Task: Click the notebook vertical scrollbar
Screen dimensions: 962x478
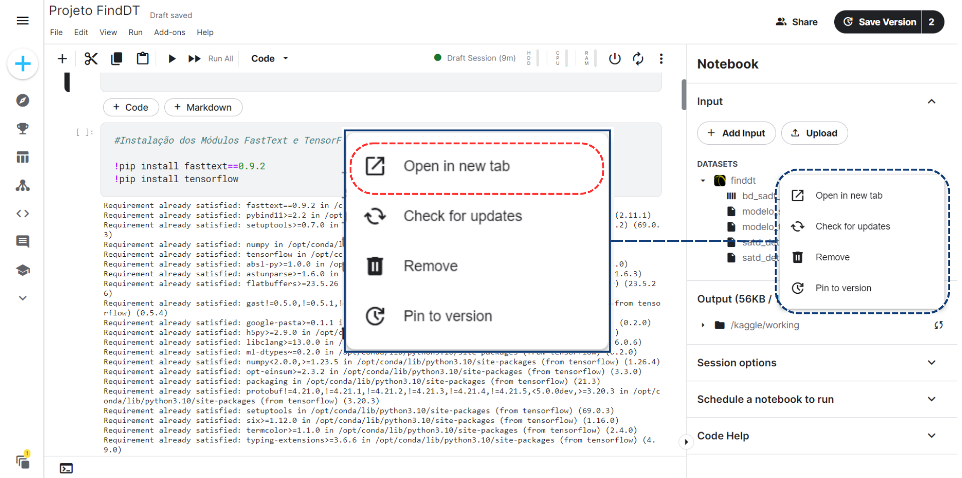Action: pyautogui.click(x=684, y=95)
